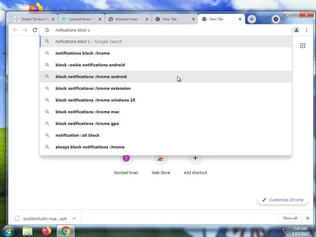This screenshot has height=237, width=316.
Task: Click the network tray icon
Action: pos(285,231)
